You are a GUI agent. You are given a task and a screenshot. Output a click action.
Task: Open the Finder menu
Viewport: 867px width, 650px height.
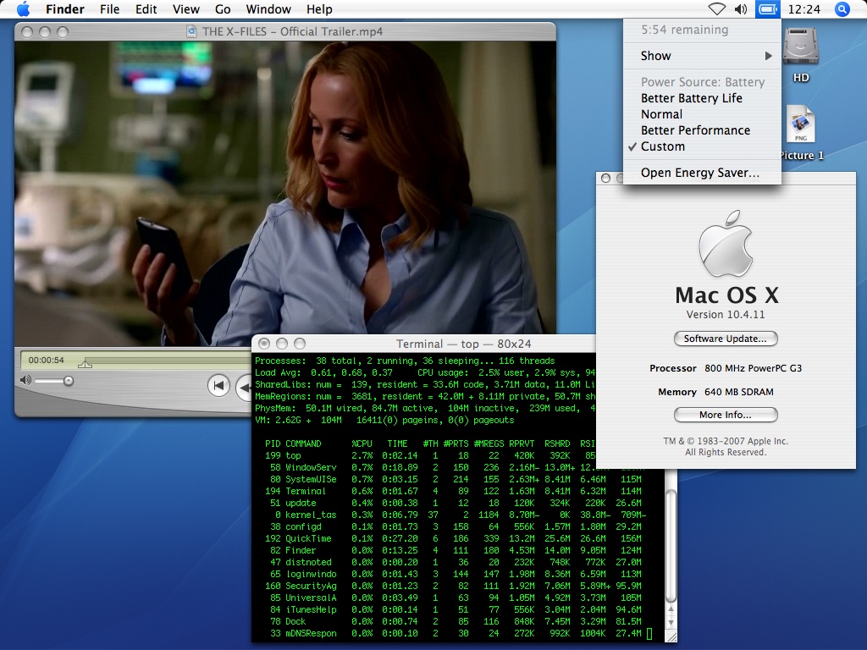(x=64, y=8)
